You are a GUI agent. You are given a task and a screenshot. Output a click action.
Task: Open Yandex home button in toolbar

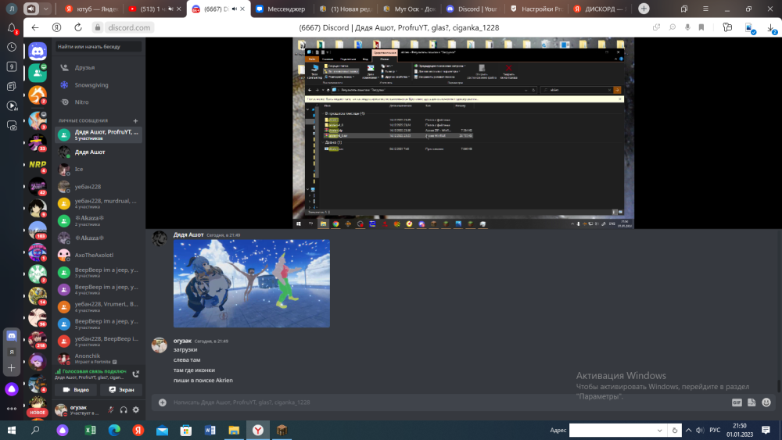pyautogui.click(x=56, y=27)
